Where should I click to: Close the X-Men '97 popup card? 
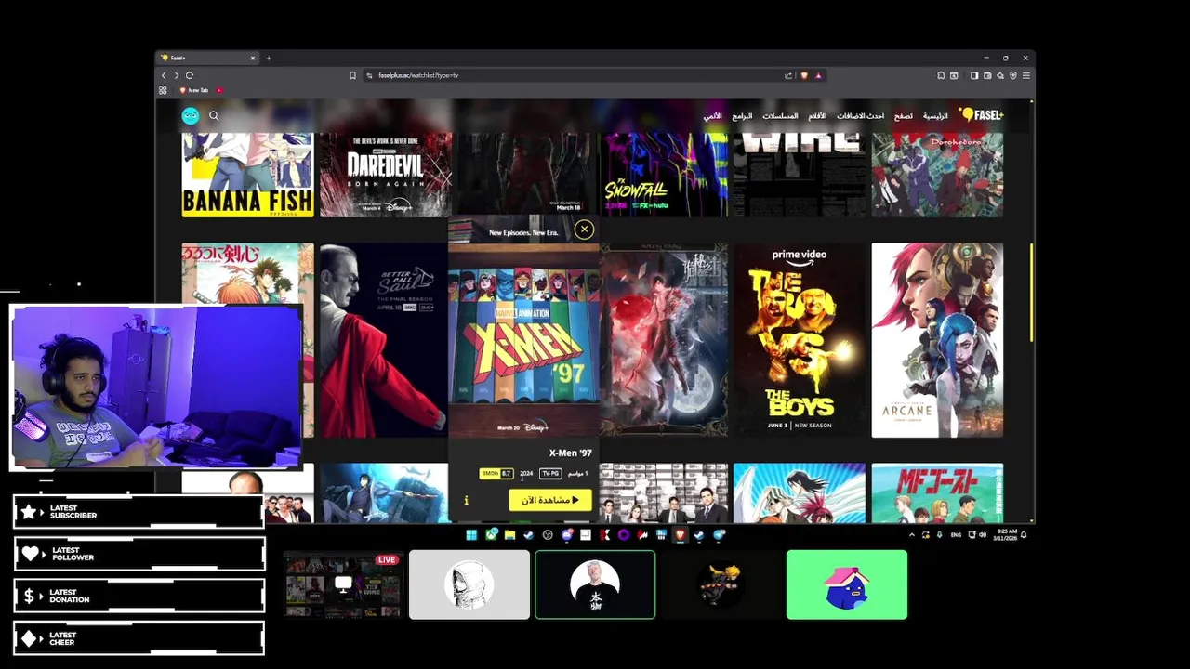[x=584, y=229]
